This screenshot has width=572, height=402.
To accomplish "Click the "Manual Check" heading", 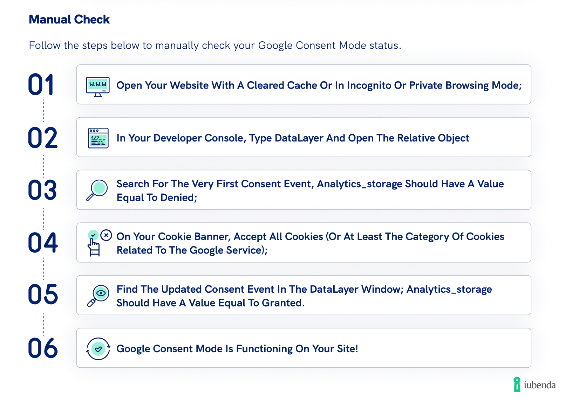I will pos(69,20).
